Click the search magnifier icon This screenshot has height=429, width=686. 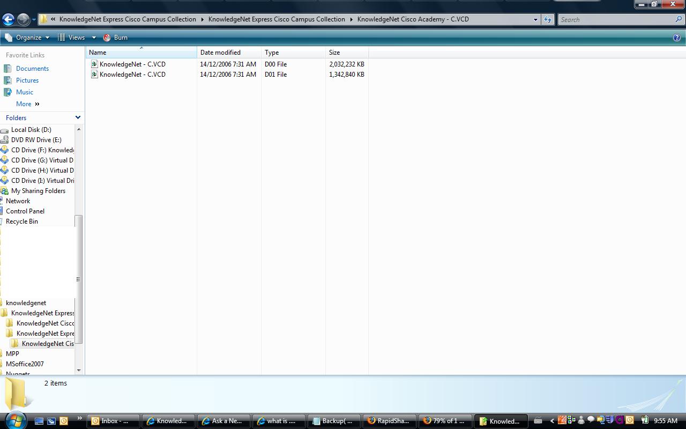(x=678, y=19)
